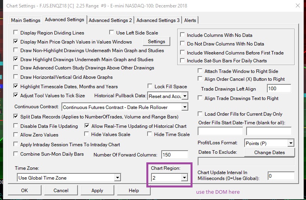Click the Apply button
The width and height of the screenshot is (306, 200).
97,190
